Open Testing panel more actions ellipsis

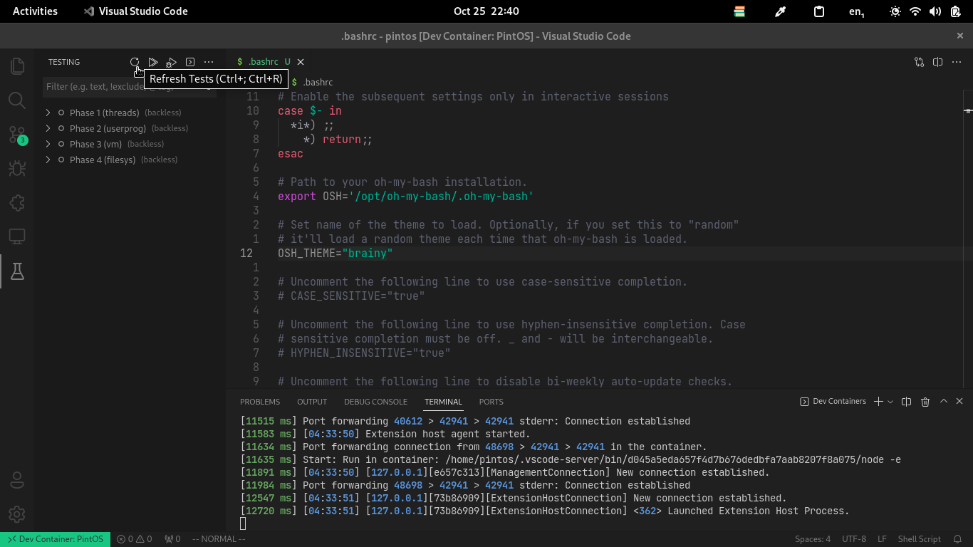click(209, 62)
